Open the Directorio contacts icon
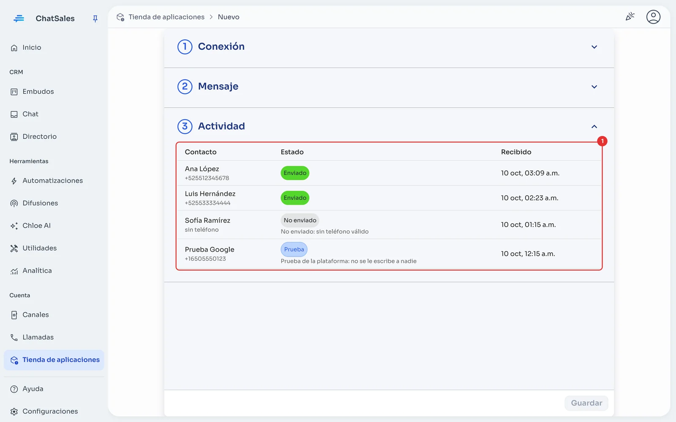Viewport: 676px width, 422px height. 14,137
